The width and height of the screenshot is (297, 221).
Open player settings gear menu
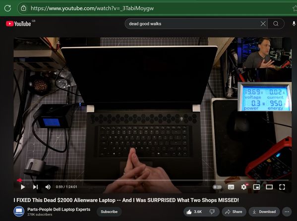click(x=244, y=187)
